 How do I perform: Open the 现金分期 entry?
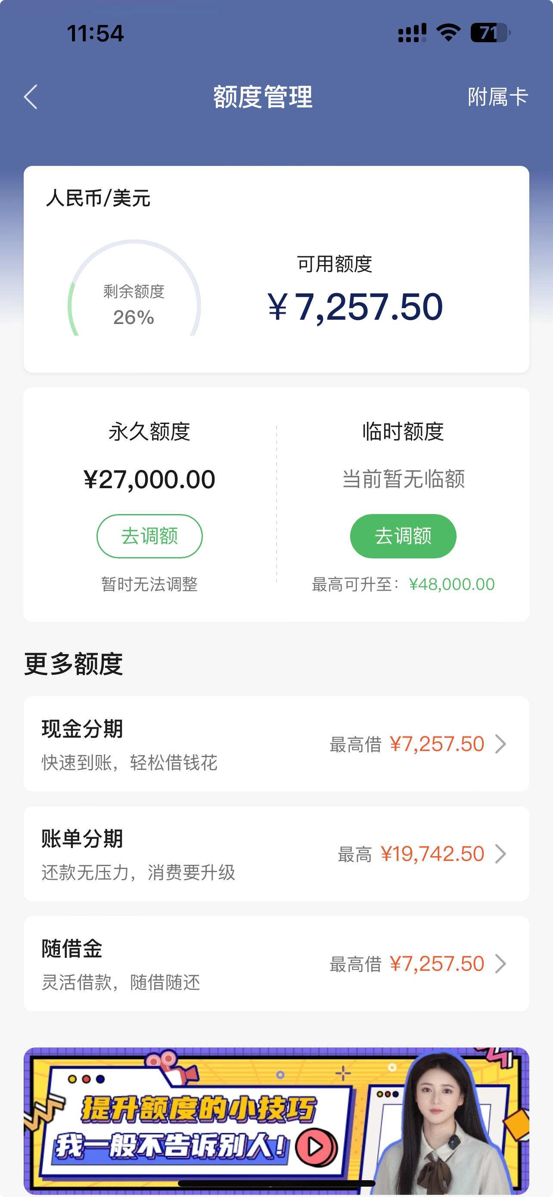(x=276, y=744)
